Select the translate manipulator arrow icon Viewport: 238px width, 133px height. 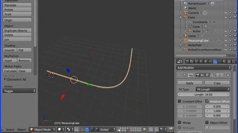pyautogui.click(x=87, y=130)
